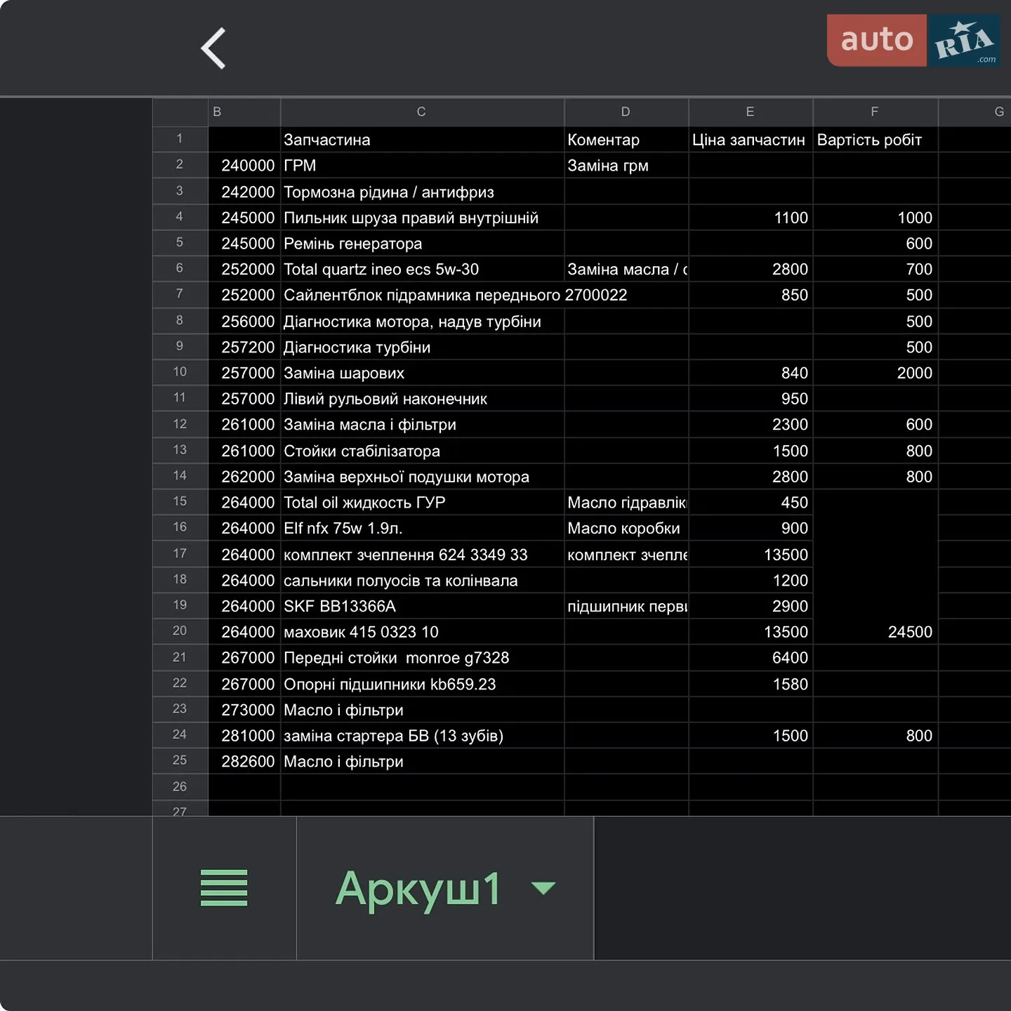Click the mileage cell 282600
The image size is (1011, 1011).
244,762
